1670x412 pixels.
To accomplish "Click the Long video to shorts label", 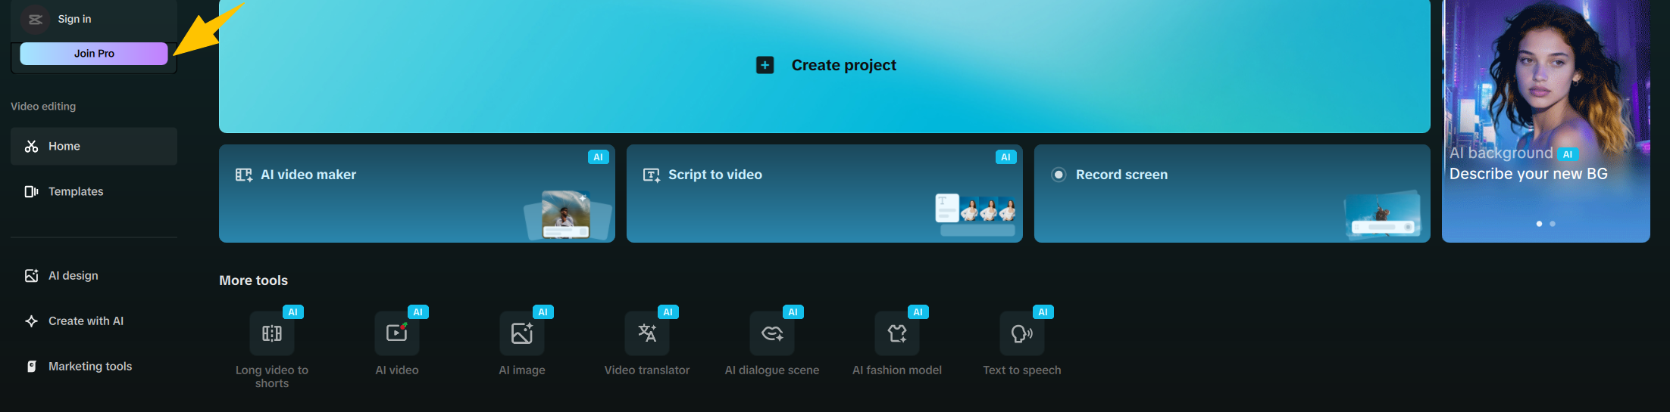I will [x=272, y=376].
